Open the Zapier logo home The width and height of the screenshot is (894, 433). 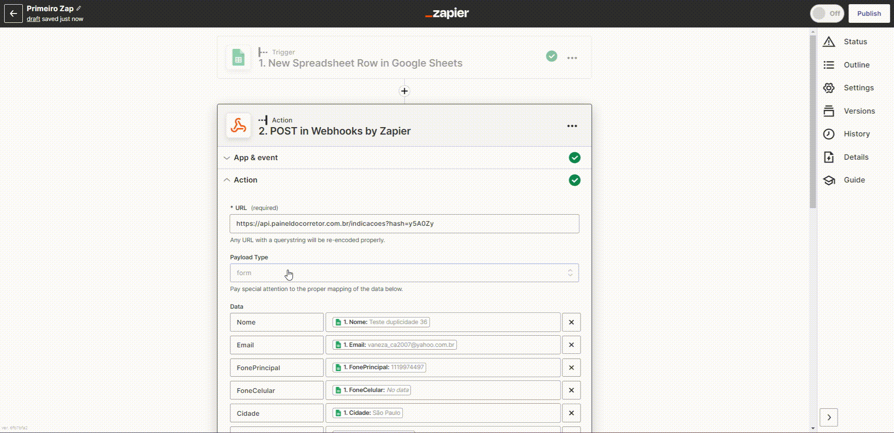447,13
